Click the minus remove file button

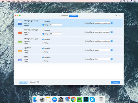(25, 82)
